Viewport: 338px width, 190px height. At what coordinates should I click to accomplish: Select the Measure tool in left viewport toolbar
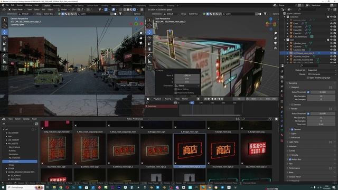pos(5,62)
